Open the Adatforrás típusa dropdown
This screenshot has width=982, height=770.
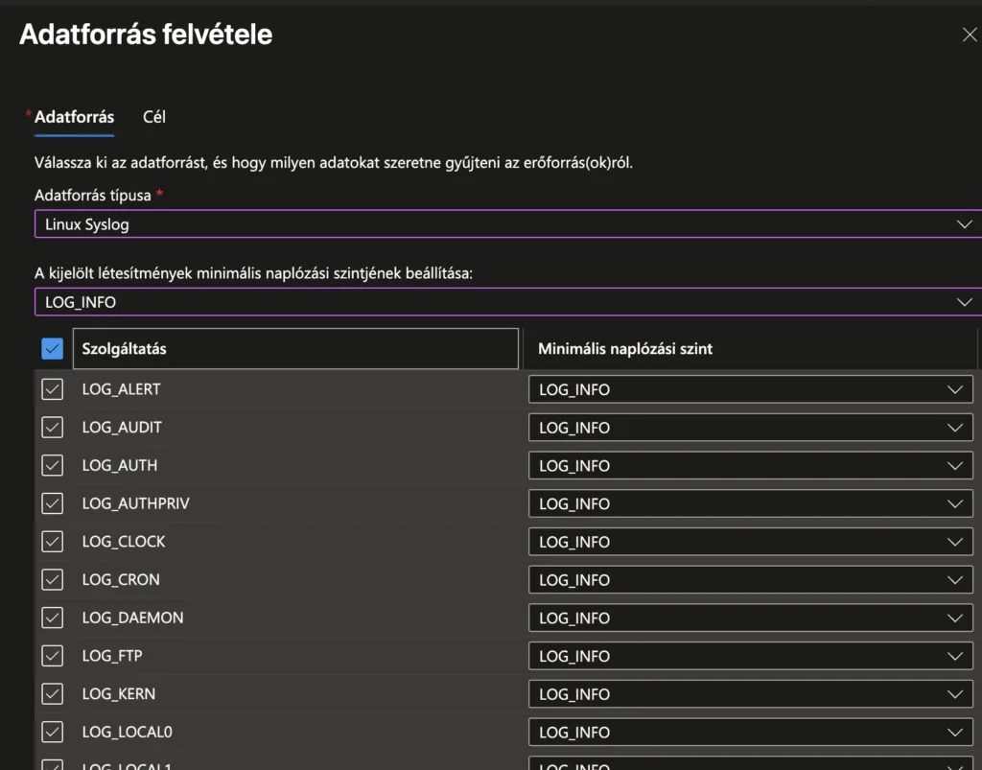508,224
